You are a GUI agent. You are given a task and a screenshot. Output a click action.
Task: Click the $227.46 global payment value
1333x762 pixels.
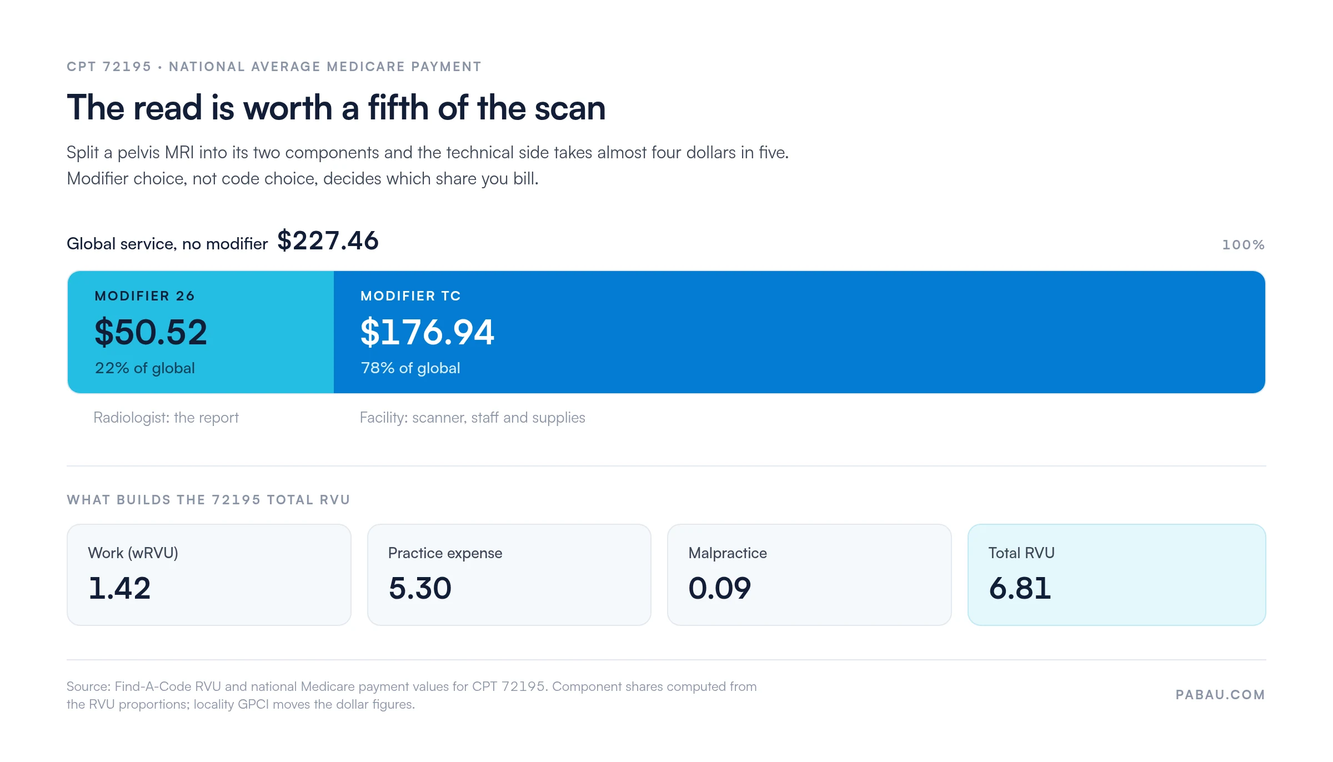pos(328,241)
